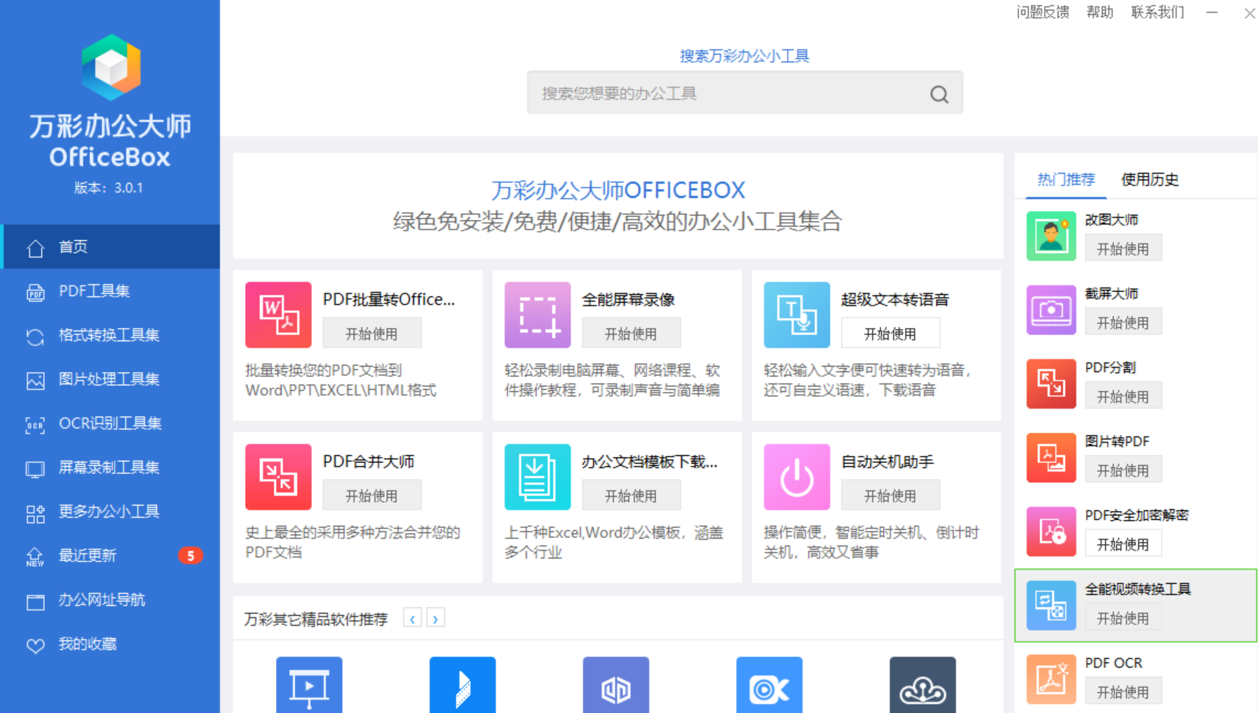The image size is (1258, 713).
Task: Click 搜索万彩办公小工具 label
Action: (x=745, y=56)
